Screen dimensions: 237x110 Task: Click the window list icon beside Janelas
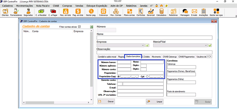pos(152,6)
